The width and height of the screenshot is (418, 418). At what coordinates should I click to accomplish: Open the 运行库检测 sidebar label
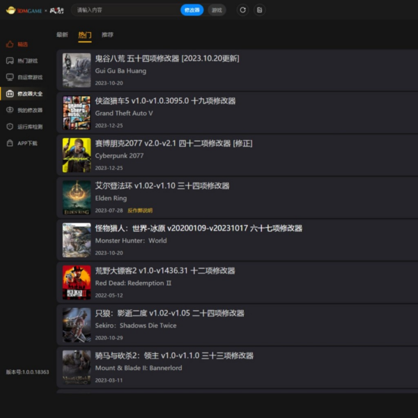(x=30, y=127)
